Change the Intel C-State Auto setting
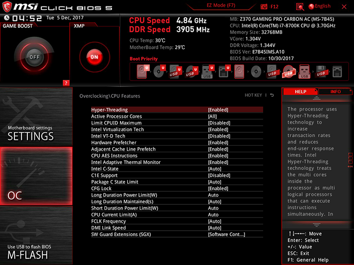Viewport: 354px width, 265px height. [x=215, y=169]
